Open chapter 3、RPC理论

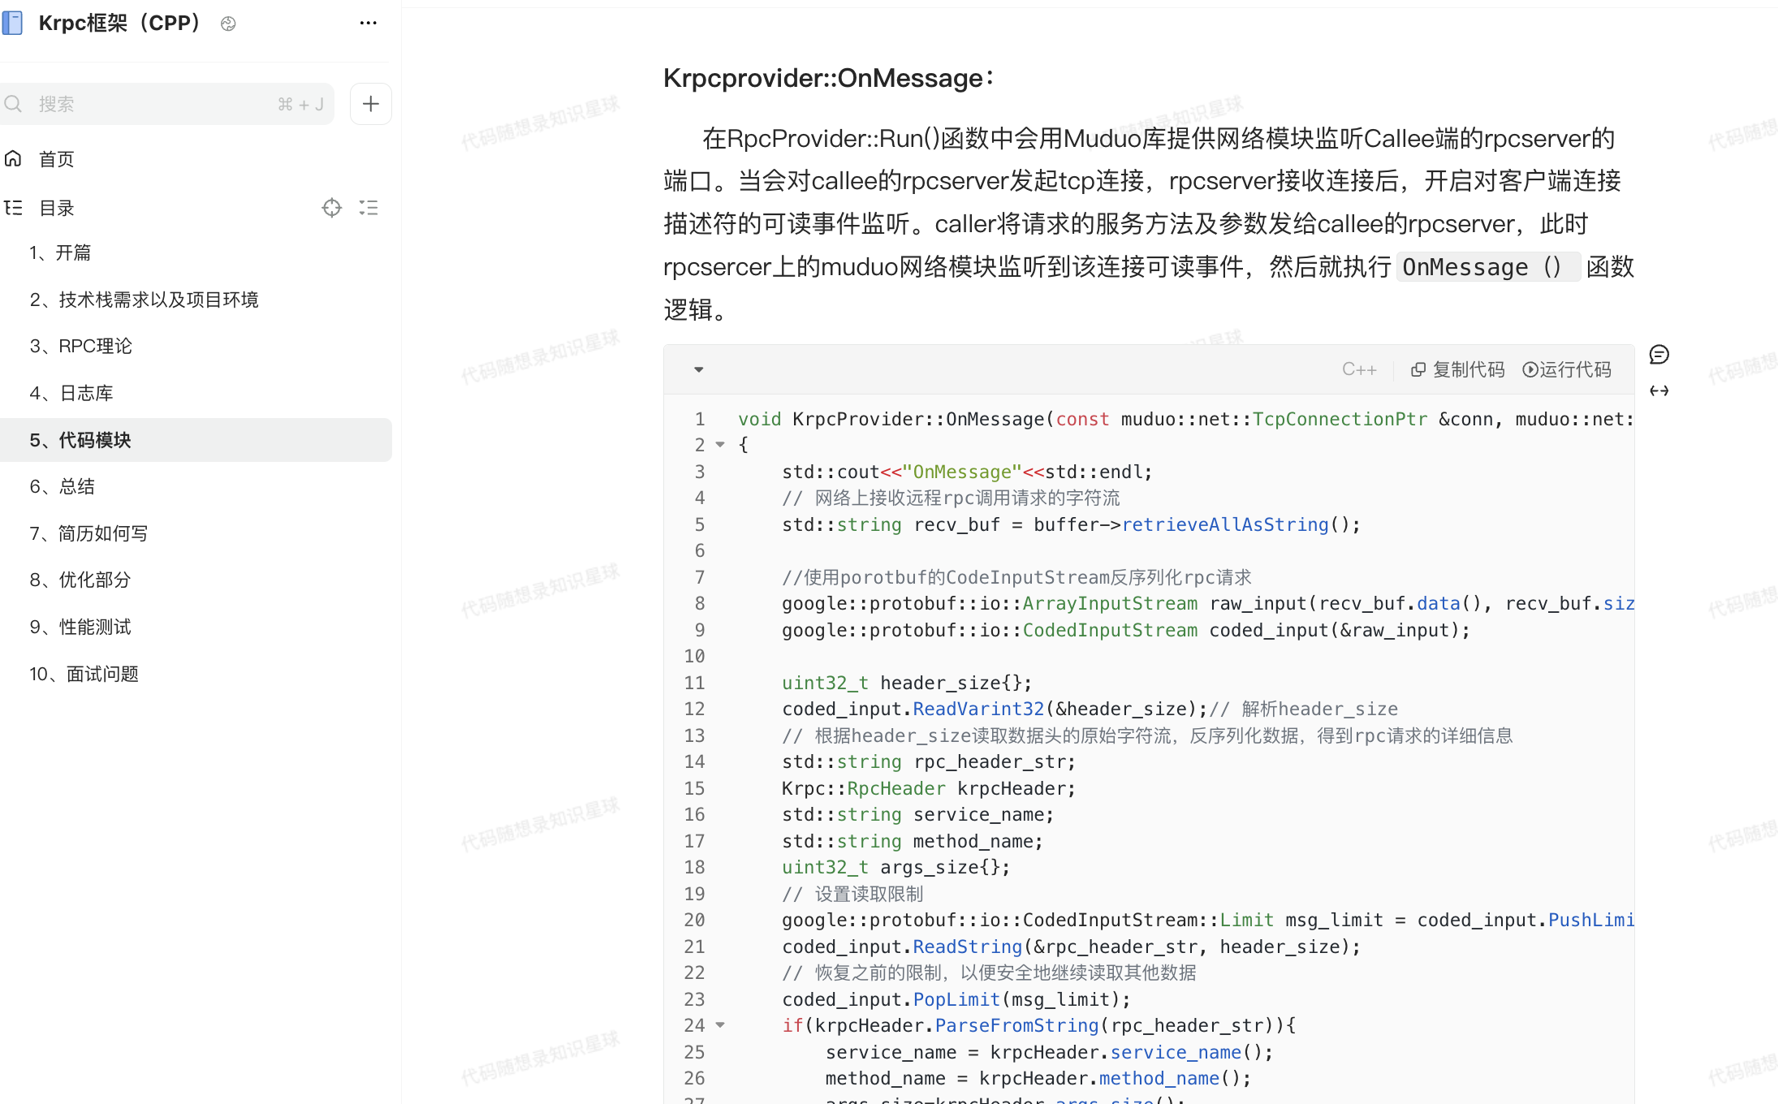(81, 346)
